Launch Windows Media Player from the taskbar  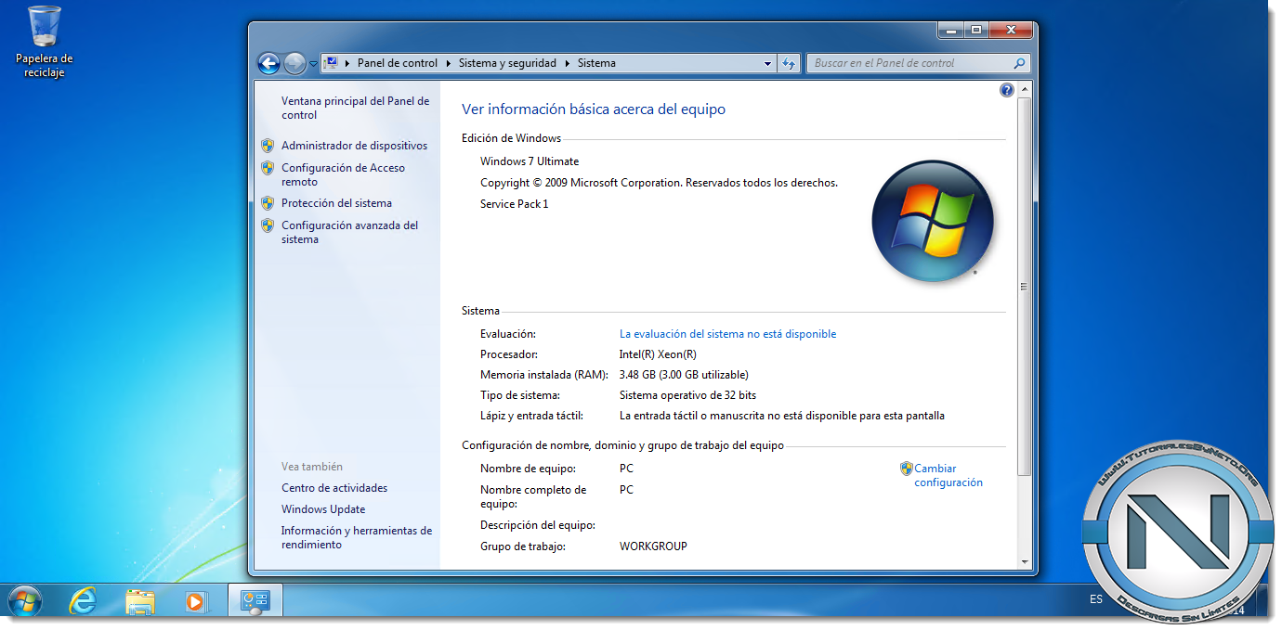point(196,601)
